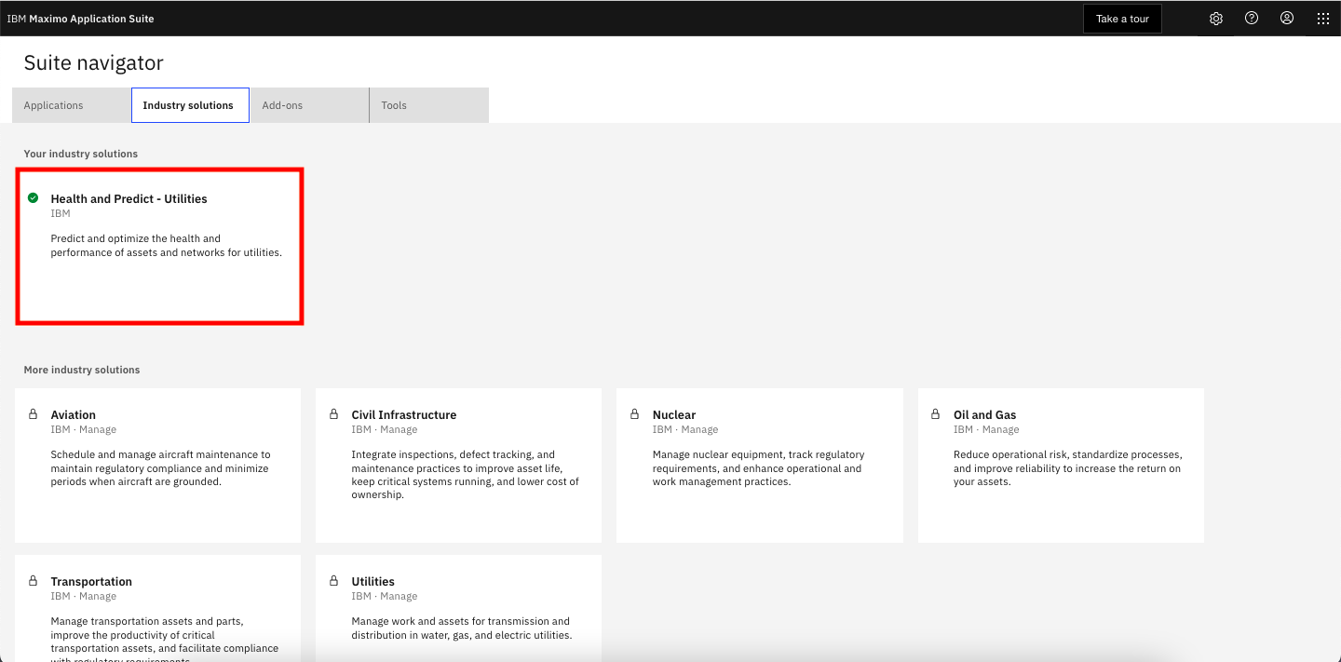
Task: Click the lock icon on Civil Infrastructure card
Action: (x=334, y=414)
